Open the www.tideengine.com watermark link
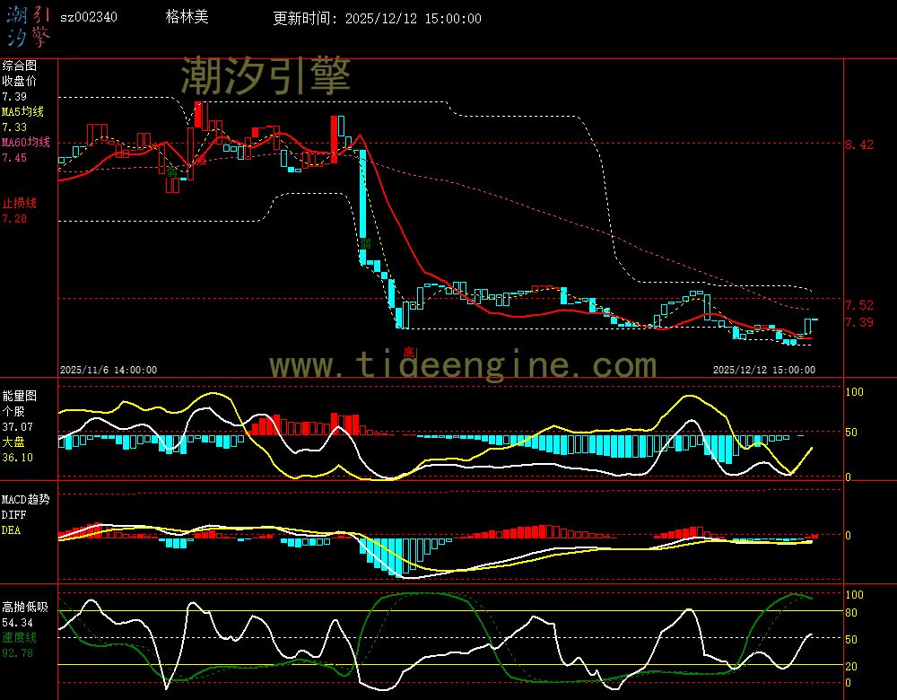This screenshot has width=897, height=700. tap(463, 365)
